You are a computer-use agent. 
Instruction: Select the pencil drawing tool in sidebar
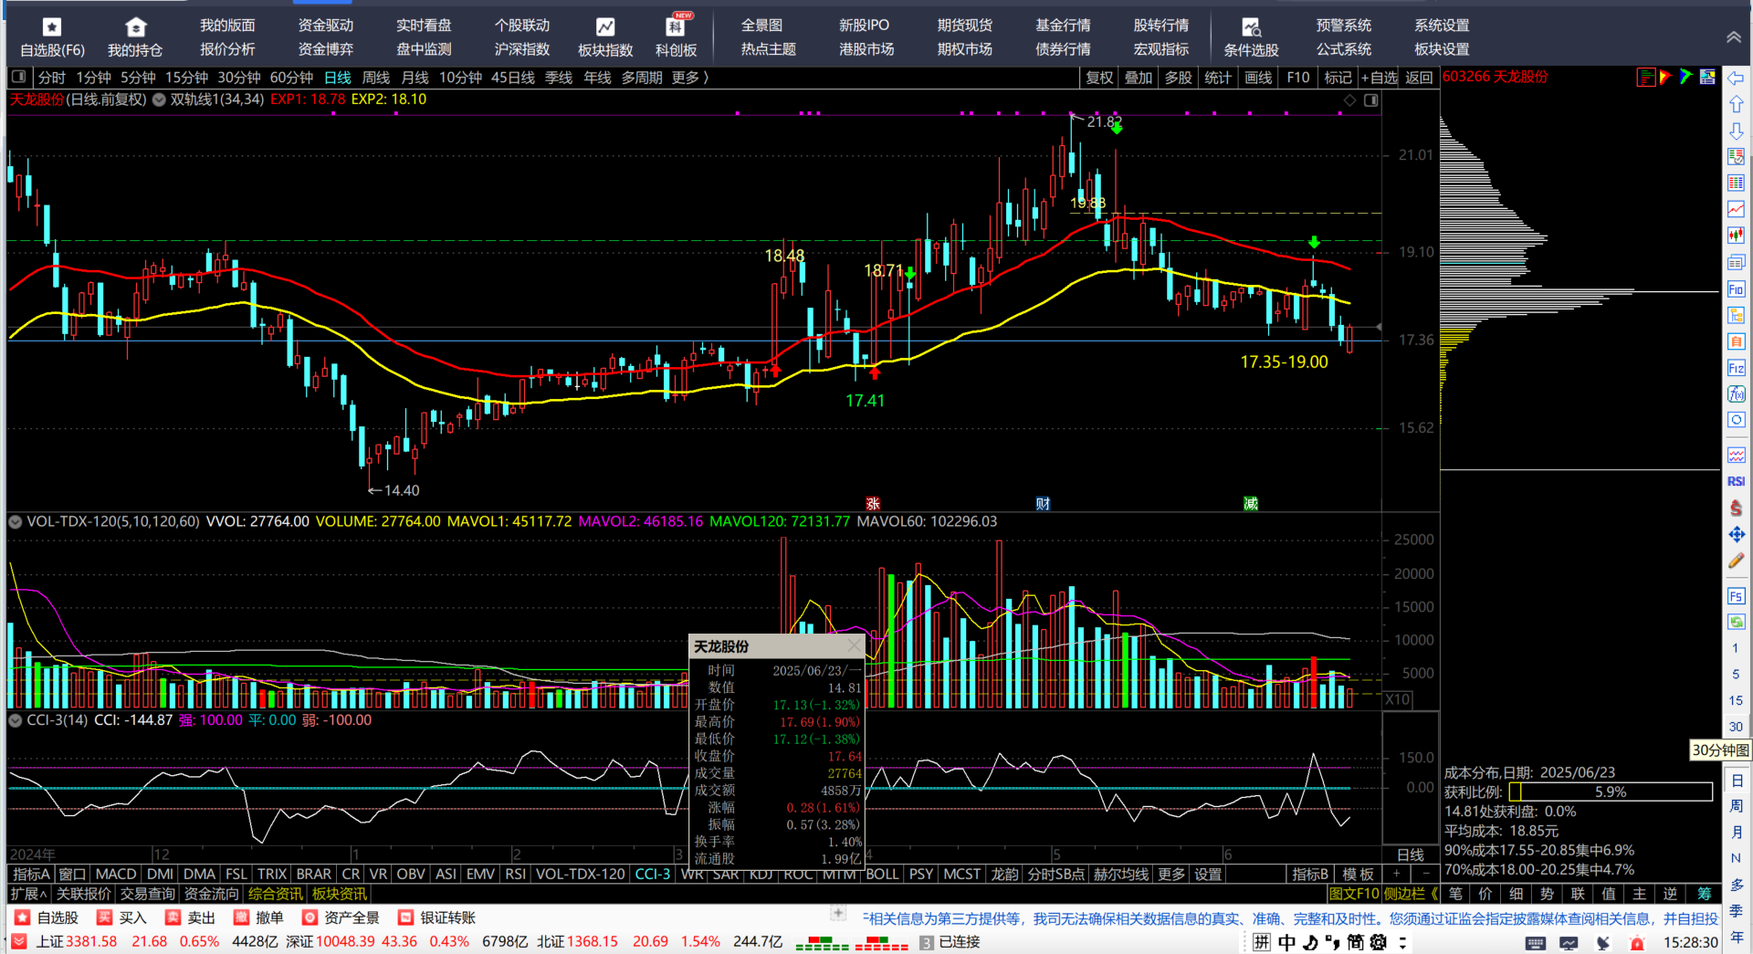click(1736, 561)
